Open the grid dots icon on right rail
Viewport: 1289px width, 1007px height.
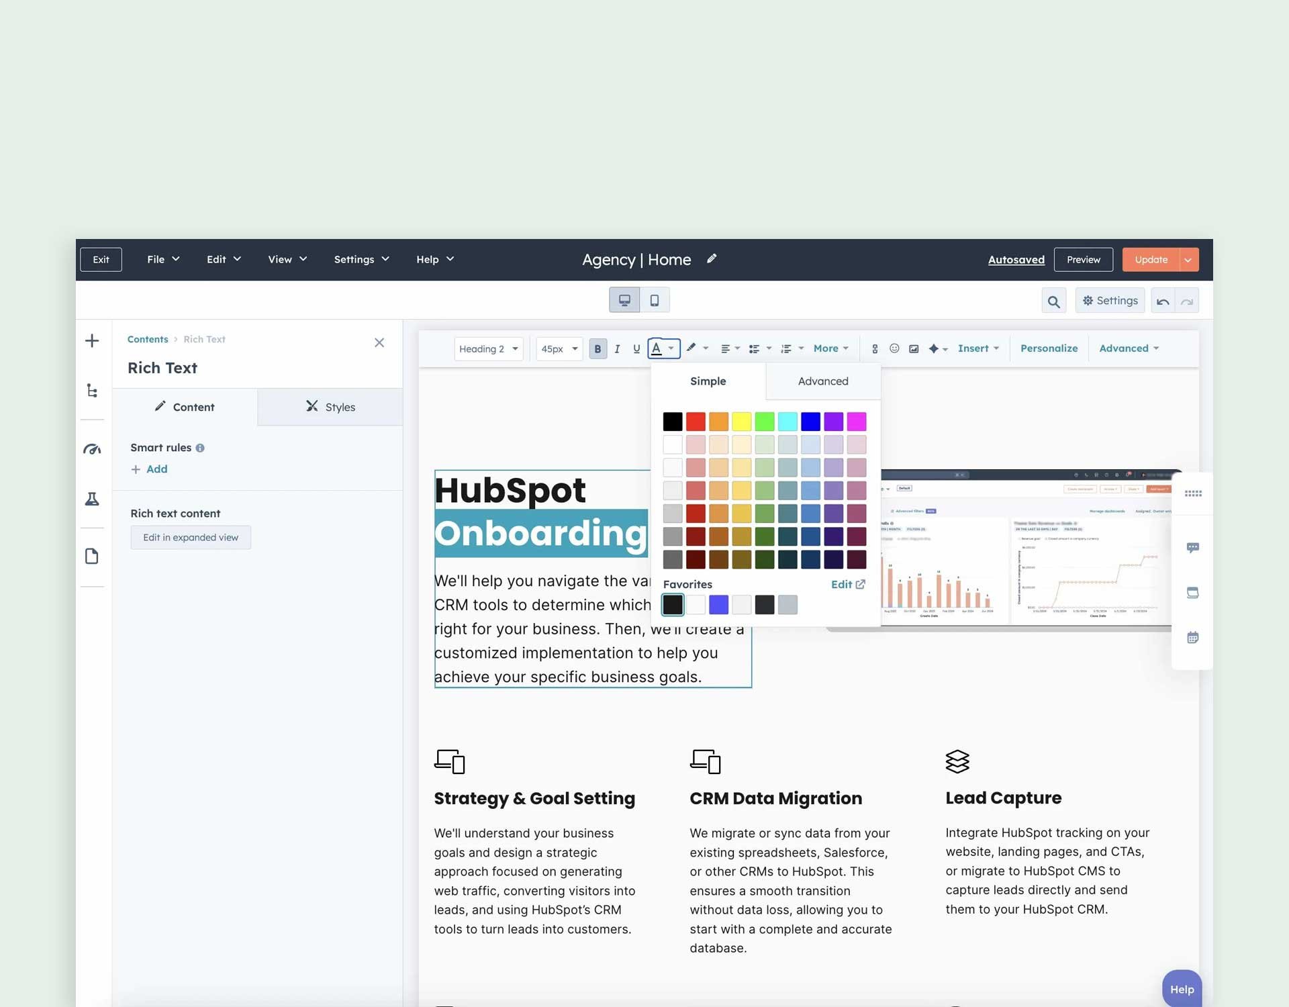coord(1193,493)
